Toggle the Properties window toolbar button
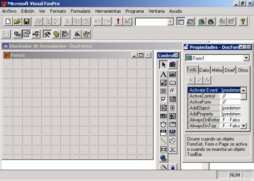The width and height of the screenshot is (254, 181). [x=26, y=34]
